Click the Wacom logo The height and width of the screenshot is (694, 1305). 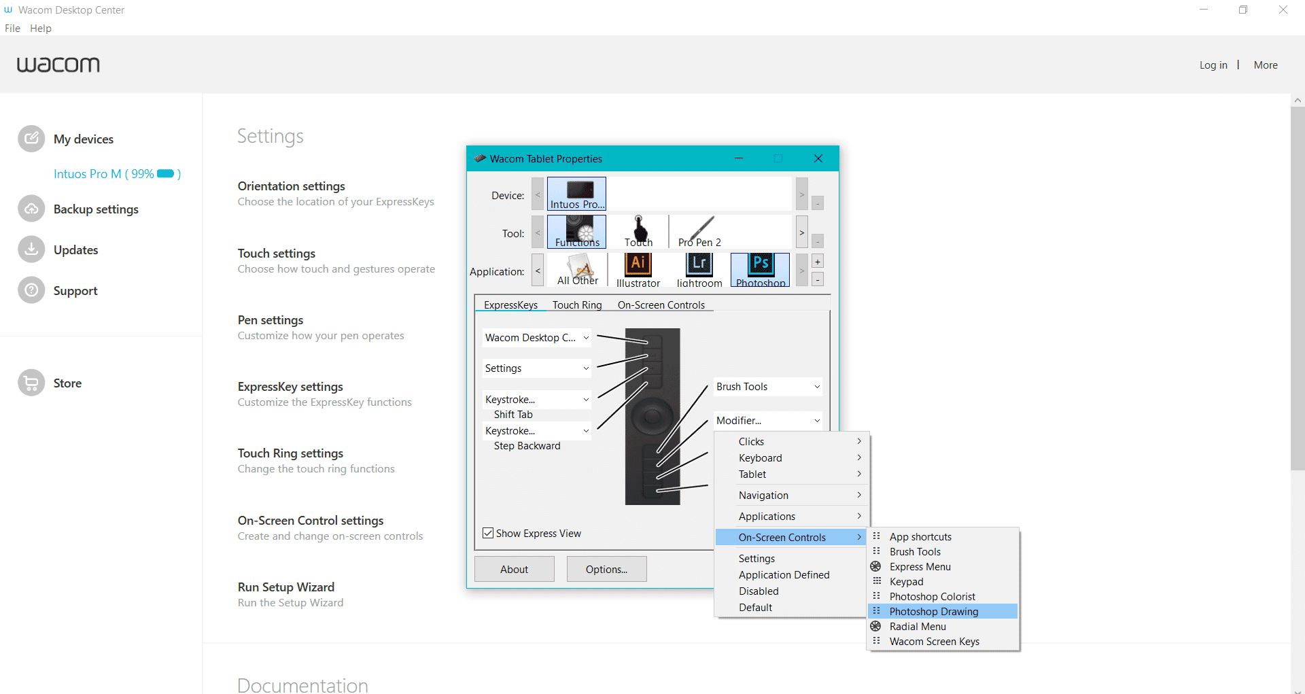coord(58,65)
